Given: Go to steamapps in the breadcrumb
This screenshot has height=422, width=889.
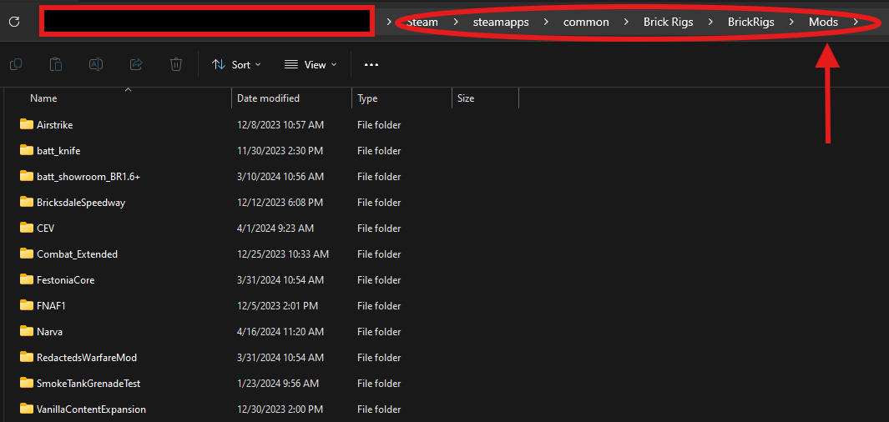Looking at the screenshot, I should point(501,22).
